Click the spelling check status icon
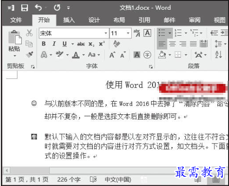 pyautogui.click(x=93, y=179)
